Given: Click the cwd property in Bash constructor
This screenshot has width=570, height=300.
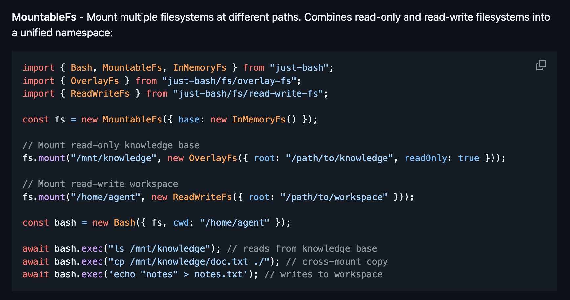Looking at the screenshot, I should 181,223.
